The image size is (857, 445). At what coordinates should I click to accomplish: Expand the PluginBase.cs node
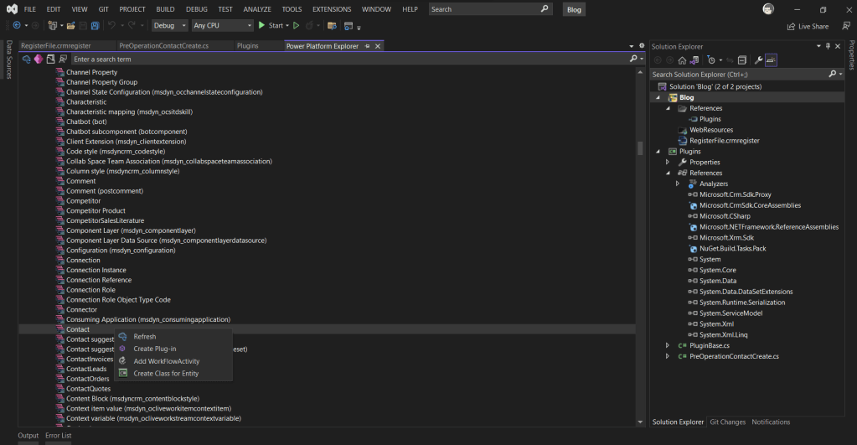[x=668, y=345]
